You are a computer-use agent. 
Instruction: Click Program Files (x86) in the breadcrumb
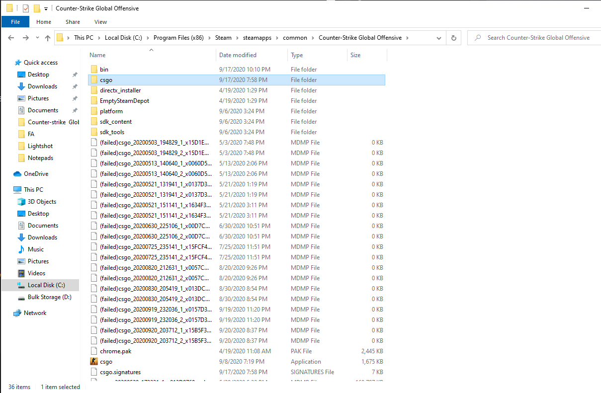click(179, 38)
